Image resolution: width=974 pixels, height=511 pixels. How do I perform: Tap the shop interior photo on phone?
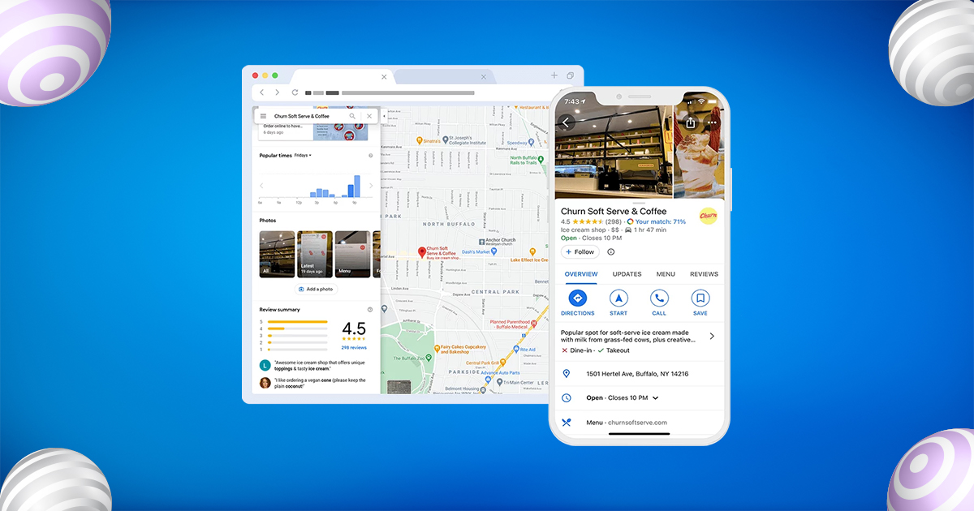pos(614,152)
